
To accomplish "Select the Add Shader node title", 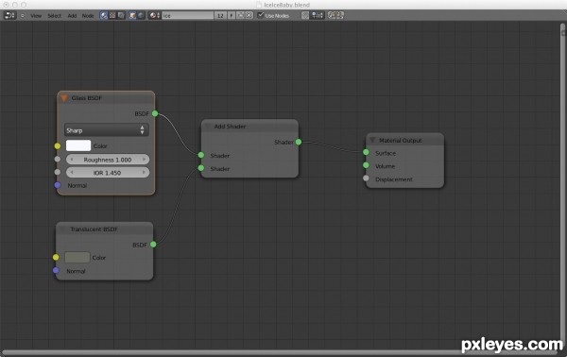I will tap(230, 127).
